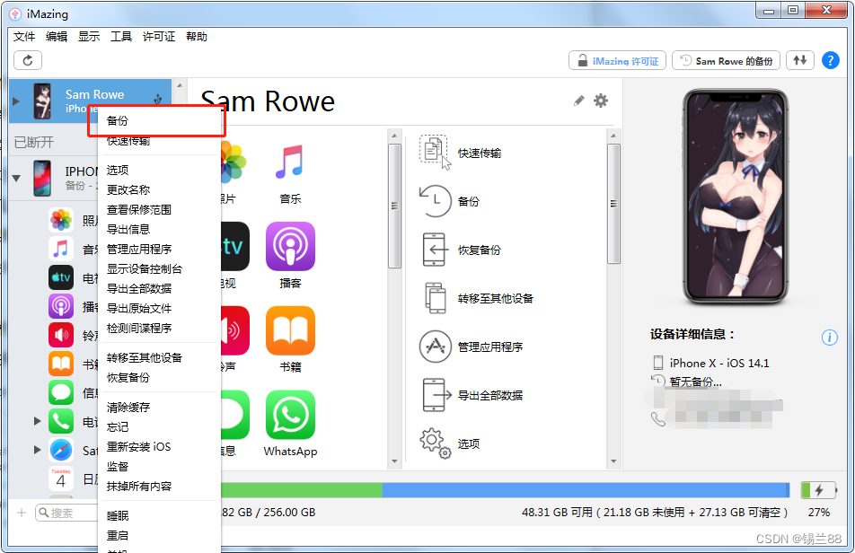Select the Podcasts icon in sidebar

point(61,306)
